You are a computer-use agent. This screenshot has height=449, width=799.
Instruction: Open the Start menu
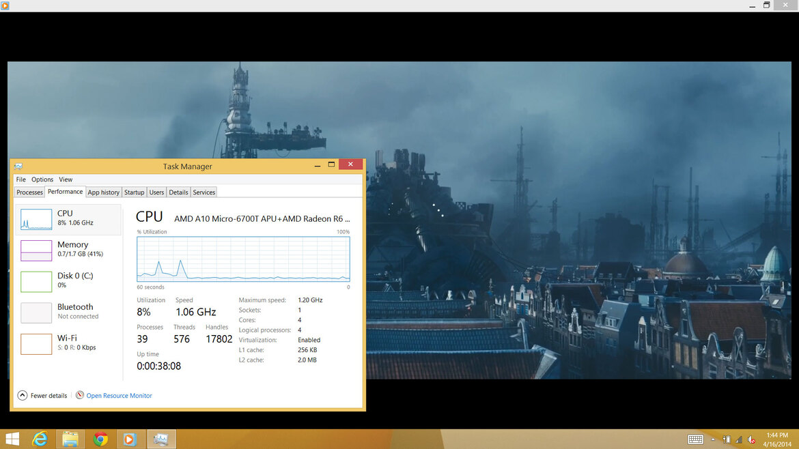coord(12,439)
